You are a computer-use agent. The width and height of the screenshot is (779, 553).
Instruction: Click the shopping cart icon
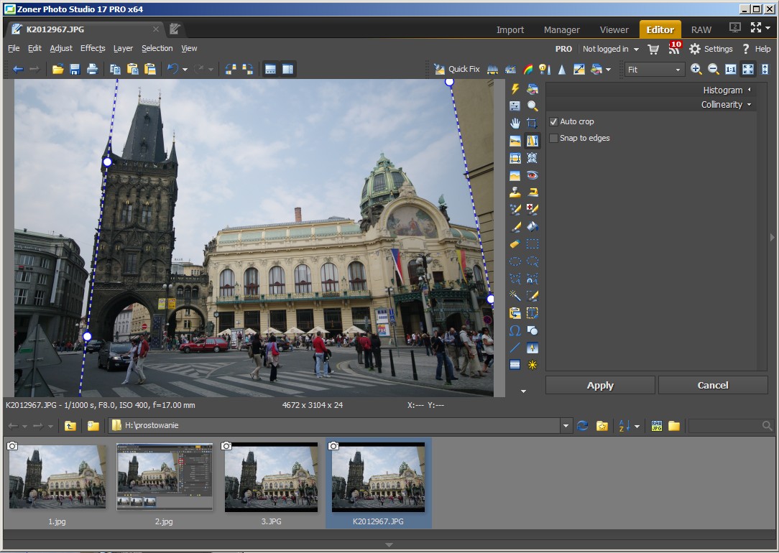tap(653, 49)
